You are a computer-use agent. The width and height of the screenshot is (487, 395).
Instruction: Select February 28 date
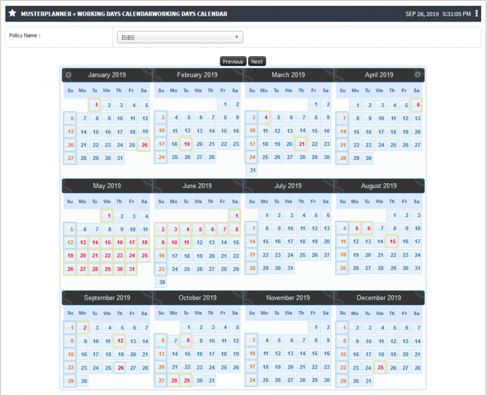tap(210, 157)
